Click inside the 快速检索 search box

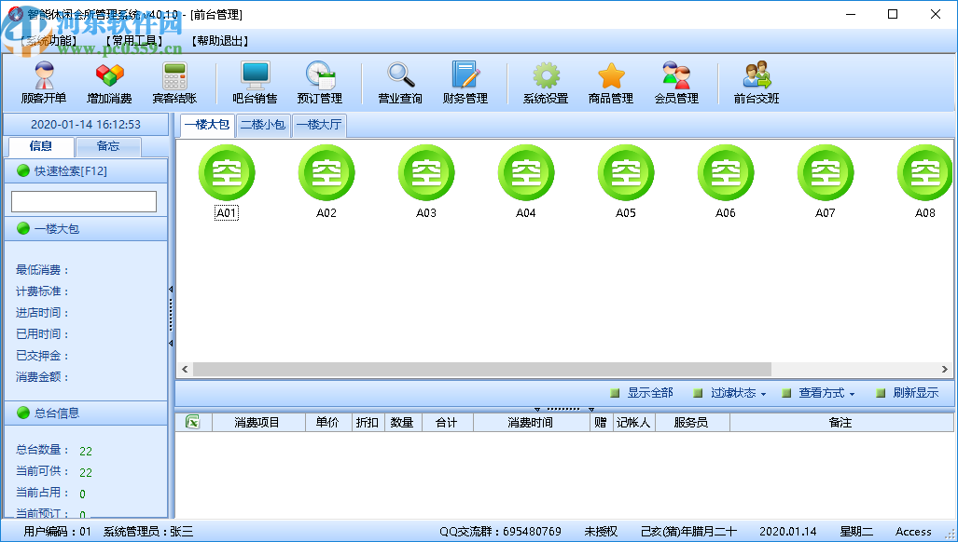[x=86, y=201]
